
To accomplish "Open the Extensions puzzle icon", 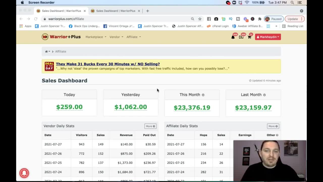I will pyautogui.click(x=260, y=19).
